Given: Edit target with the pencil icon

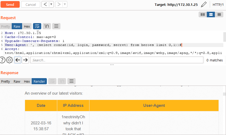Looking at the screenshot, I should point(204,5).
